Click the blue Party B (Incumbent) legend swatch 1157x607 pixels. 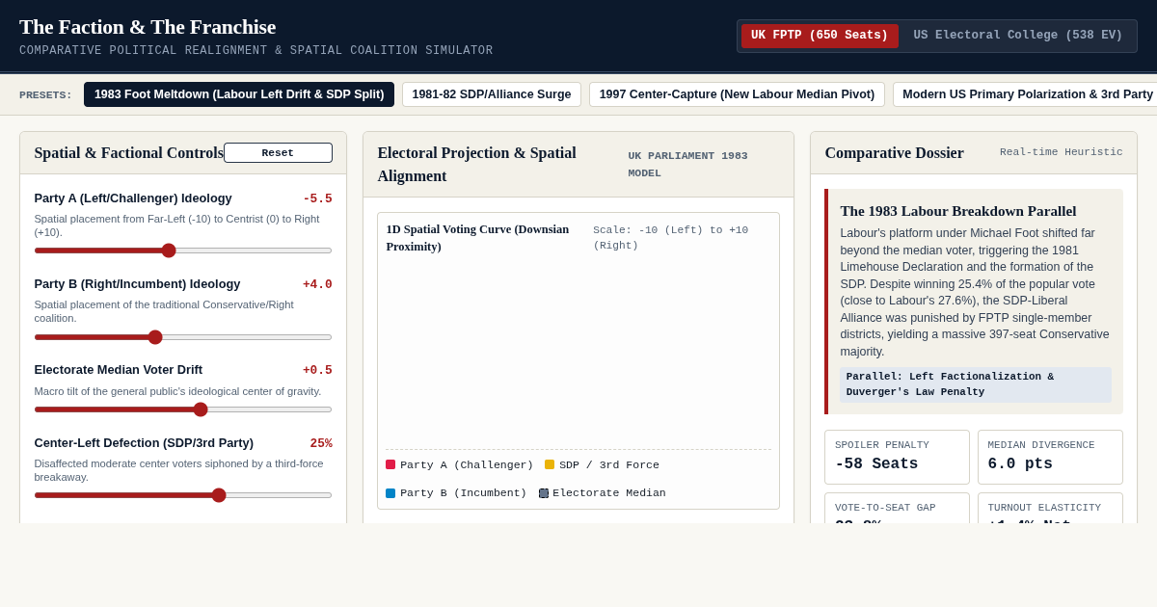[x=390, y=492]
